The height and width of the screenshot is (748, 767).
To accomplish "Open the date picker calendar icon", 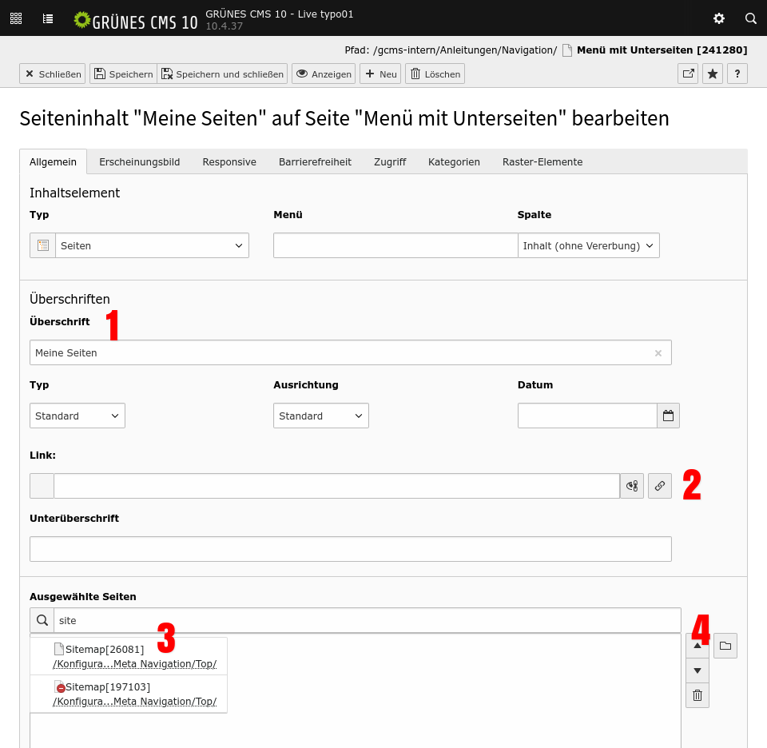I will (668, 416).
